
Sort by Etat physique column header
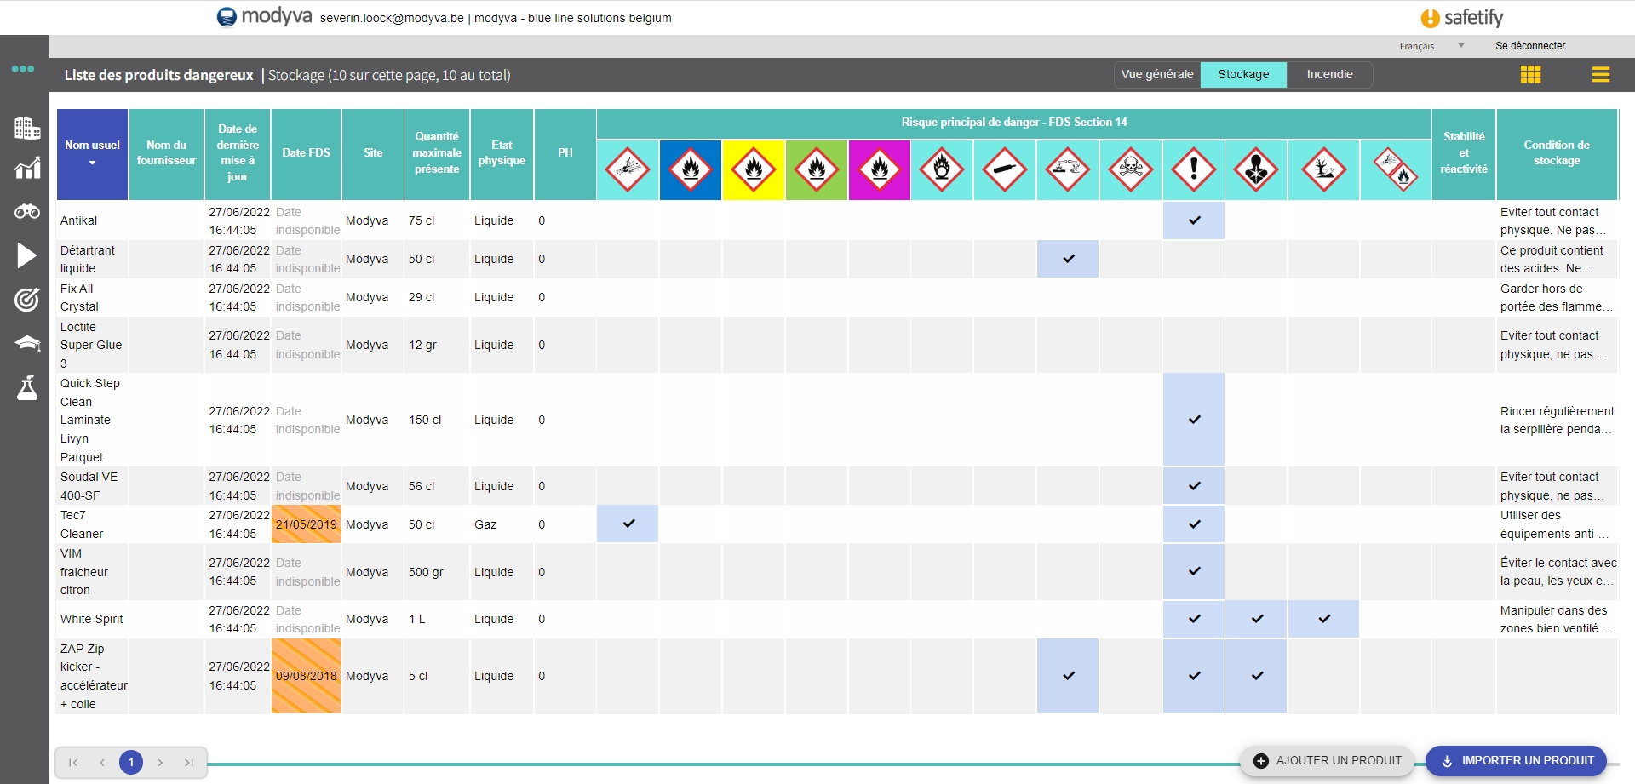[x=502, y=153]
